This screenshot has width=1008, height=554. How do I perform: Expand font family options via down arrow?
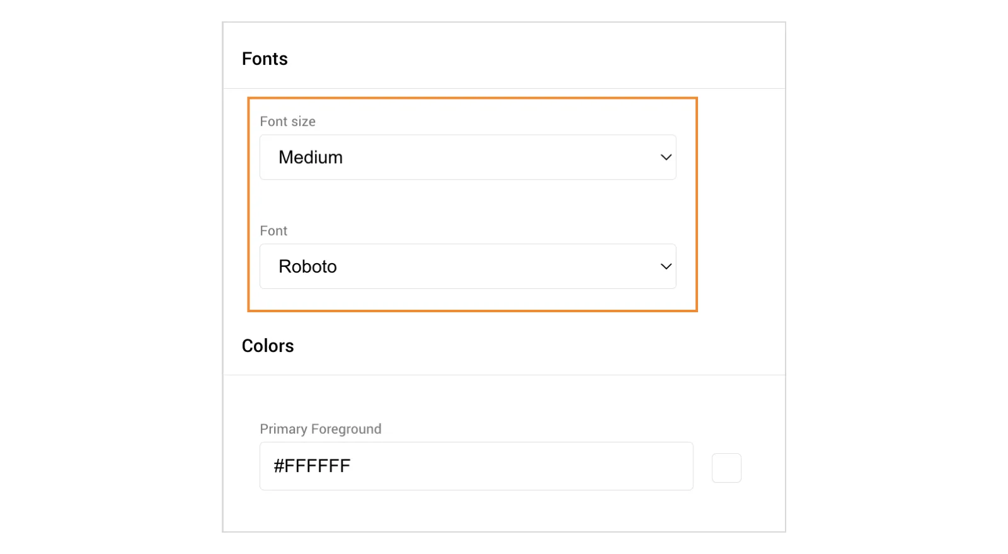click(666, 266)
